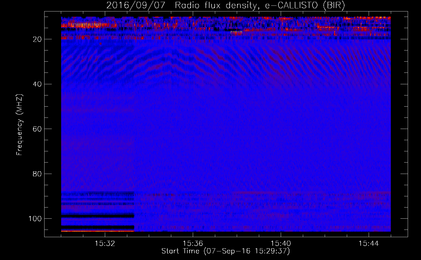The height and width of the screenshot is (260, 421).
Task: Click the 80 frequency tick label
Action: click(37, 174)
